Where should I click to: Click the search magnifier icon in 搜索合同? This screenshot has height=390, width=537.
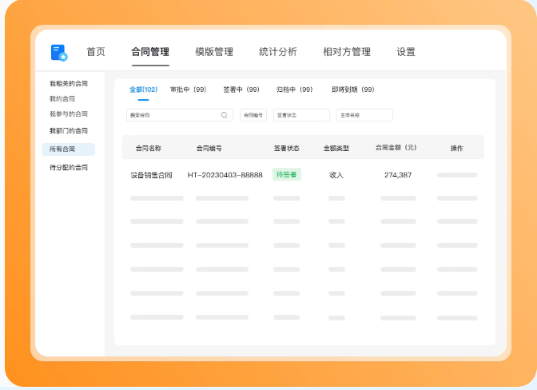(x=224, y=115)
